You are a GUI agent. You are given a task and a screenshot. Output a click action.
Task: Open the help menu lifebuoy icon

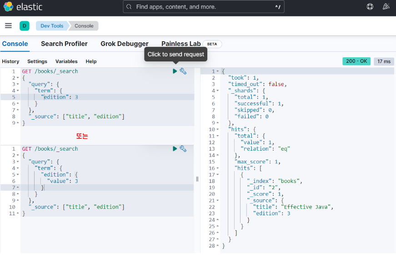point(370,7)
